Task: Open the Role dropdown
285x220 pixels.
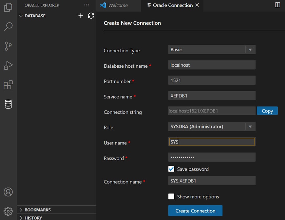Action: [212, 127]
